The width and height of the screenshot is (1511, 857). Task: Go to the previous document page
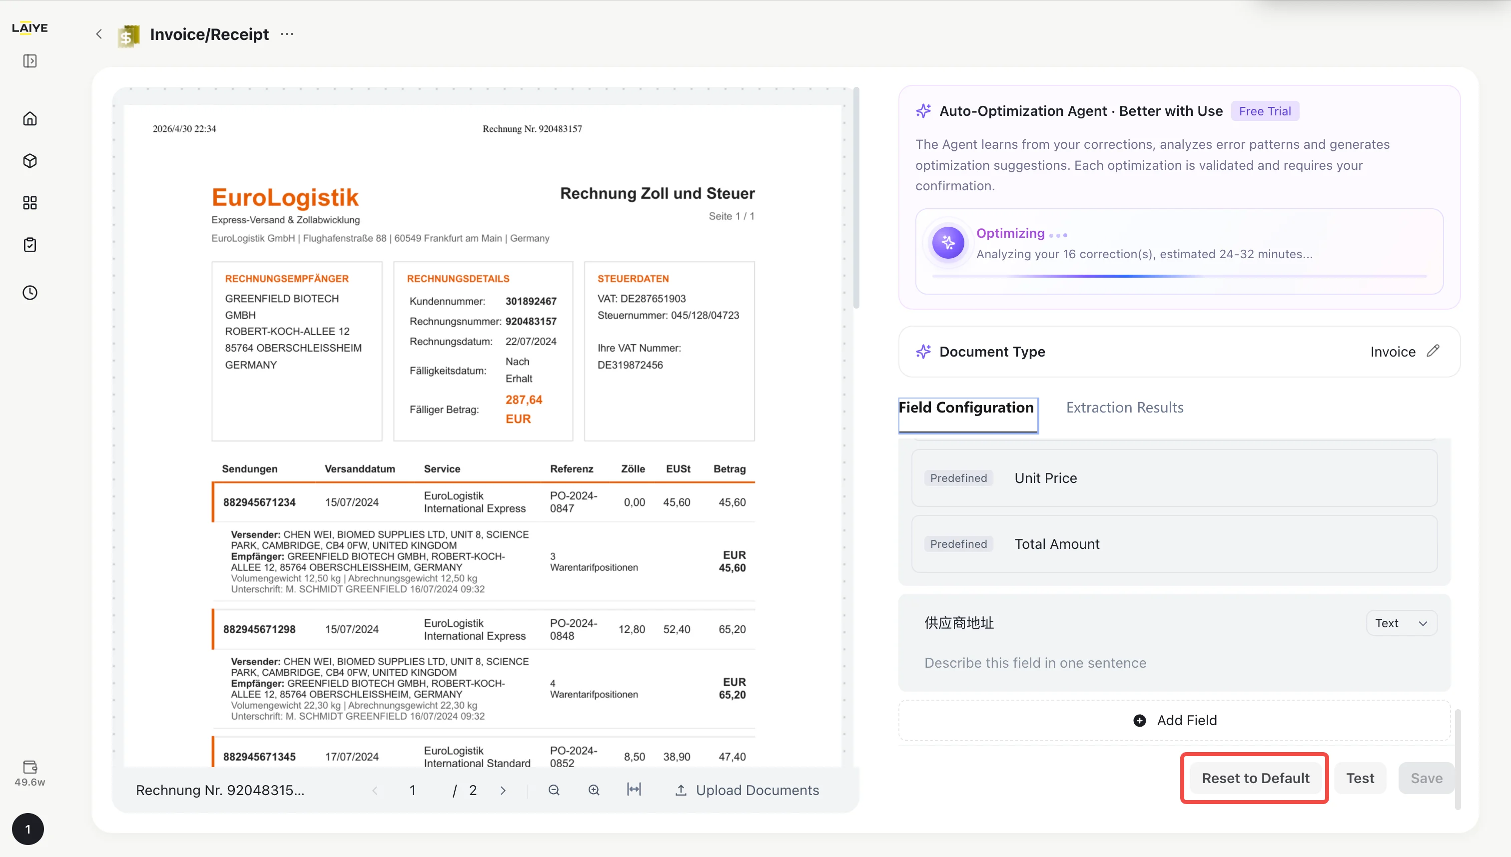pyautogui.click(x=375, y=791)
